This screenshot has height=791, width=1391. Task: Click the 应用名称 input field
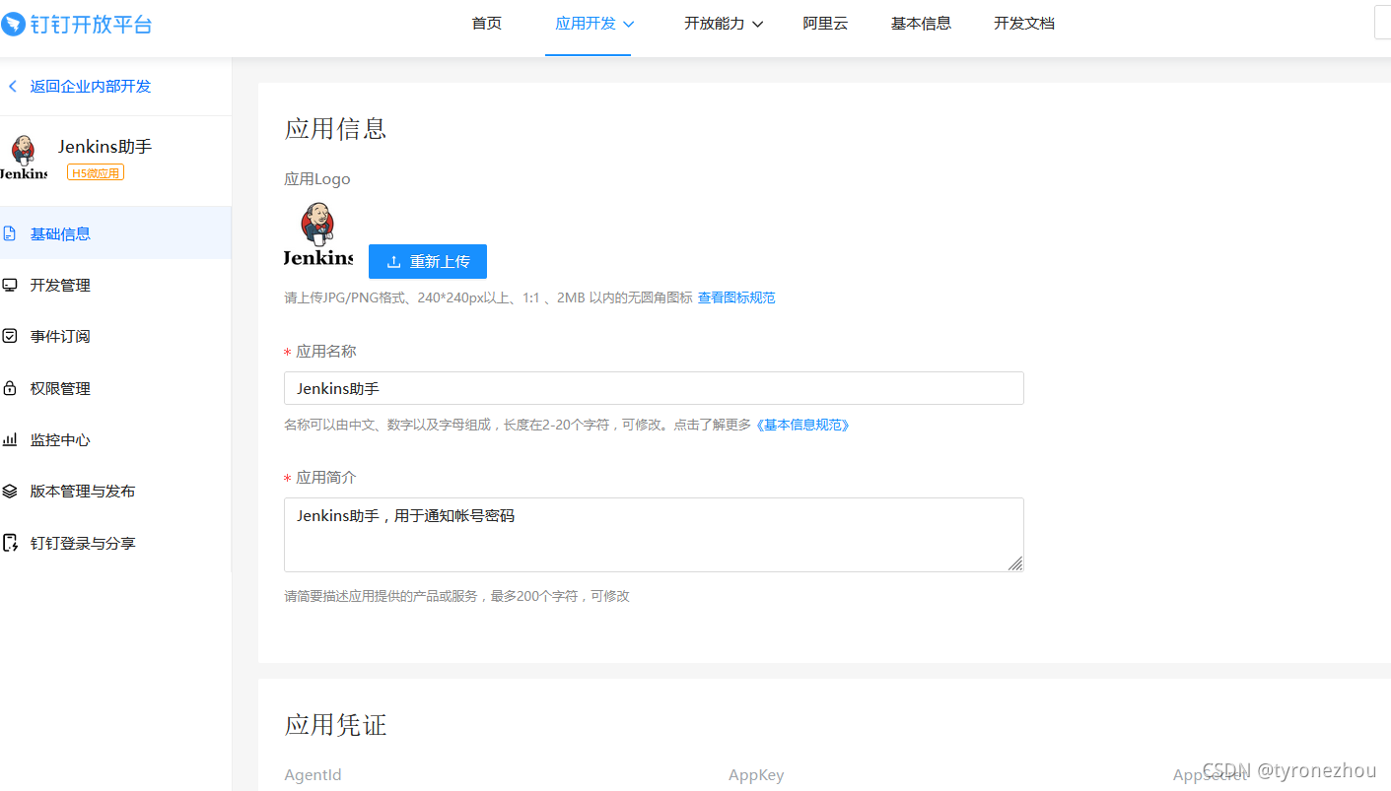coord(654,388)
